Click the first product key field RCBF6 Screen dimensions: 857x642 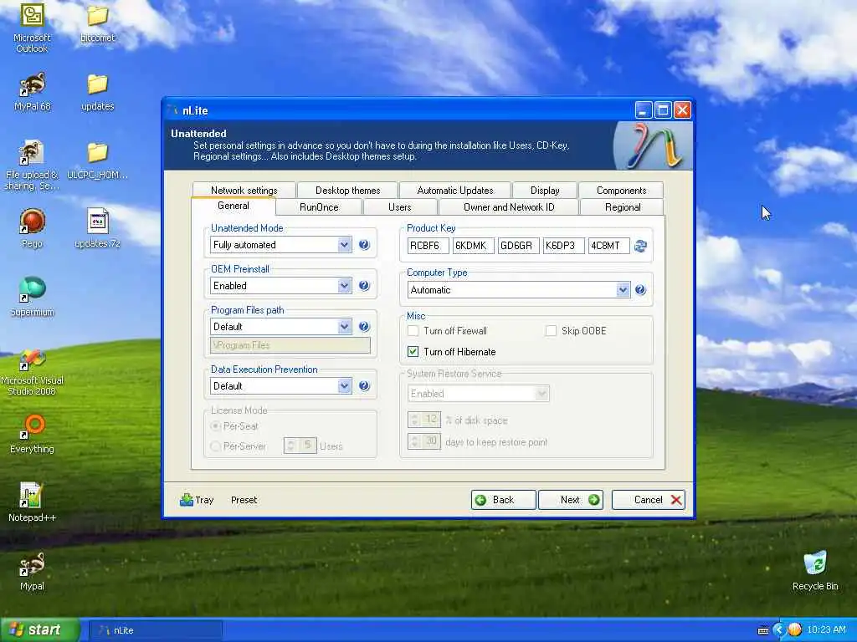point(428,246)
